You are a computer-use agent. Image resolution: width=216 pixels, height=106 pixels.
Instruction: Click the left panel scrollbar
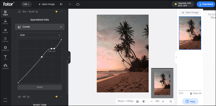[x=67, y=77]
